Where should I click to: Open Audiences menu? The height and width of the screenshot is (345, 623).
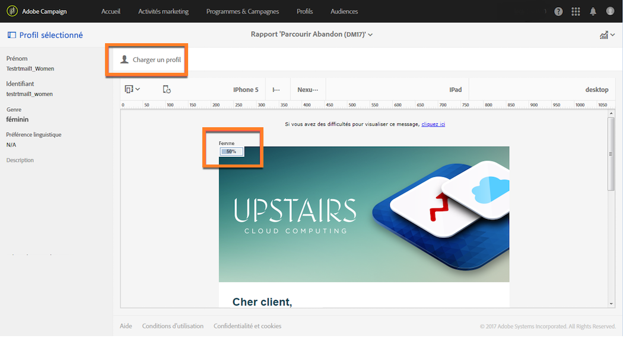pos(344,11)
